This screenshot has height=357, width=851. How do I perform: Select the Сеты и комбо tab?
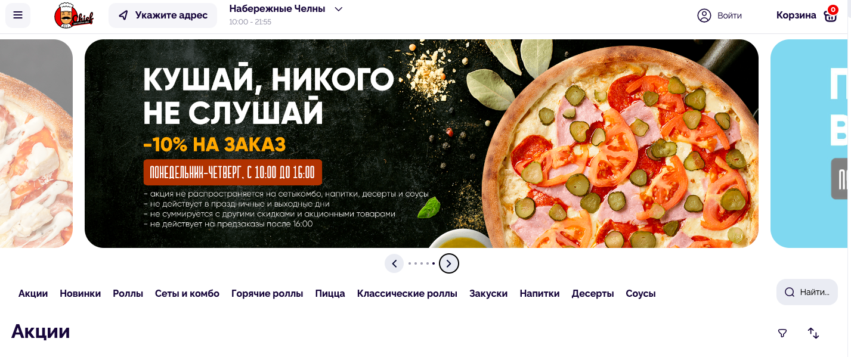(187, 293)
